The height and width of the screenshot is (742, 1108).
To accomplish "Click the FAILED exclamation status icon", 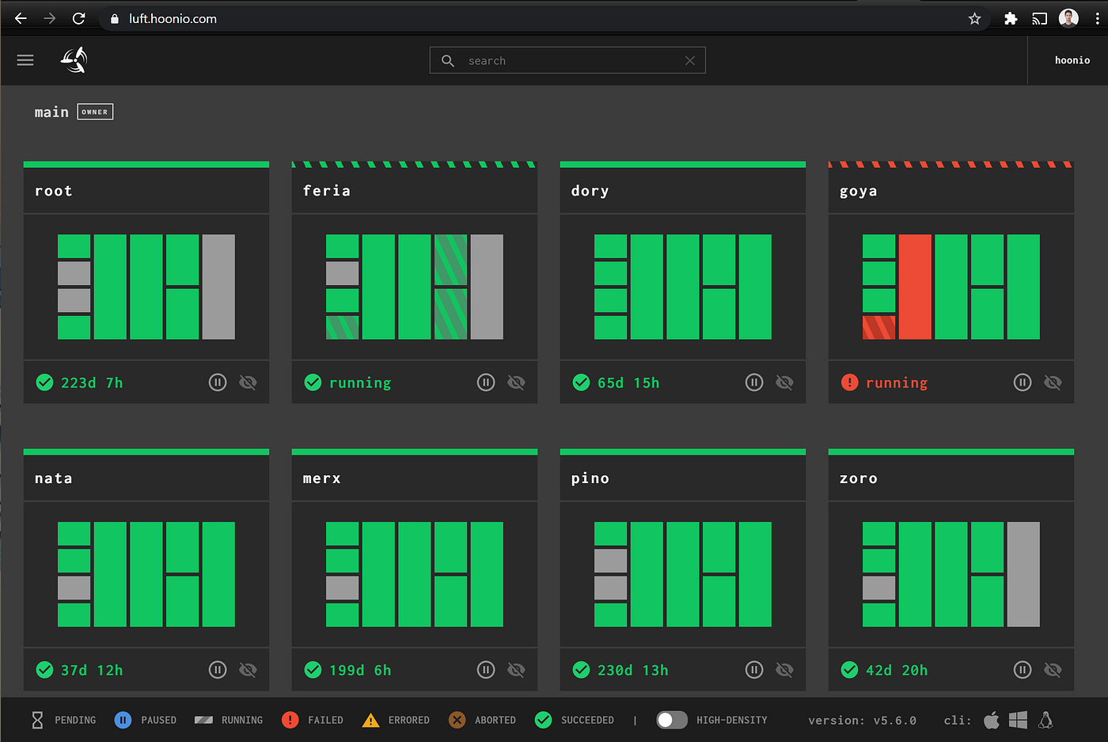I will tap(290, 720).
